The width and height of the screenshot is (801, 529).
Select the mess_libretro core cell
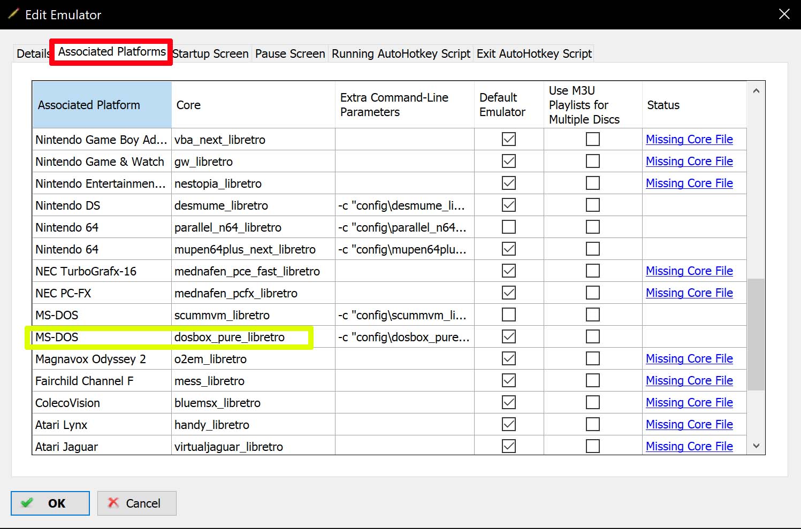253,381
